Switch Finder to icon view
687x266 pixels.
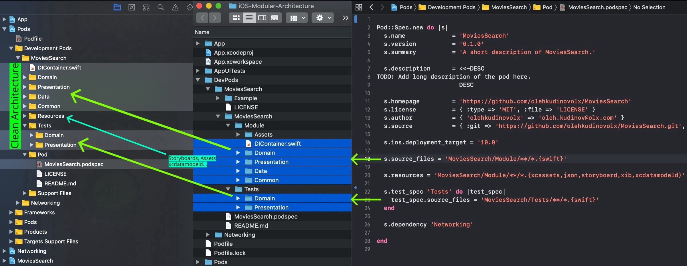pyautogui.click(x=236, y=17)
